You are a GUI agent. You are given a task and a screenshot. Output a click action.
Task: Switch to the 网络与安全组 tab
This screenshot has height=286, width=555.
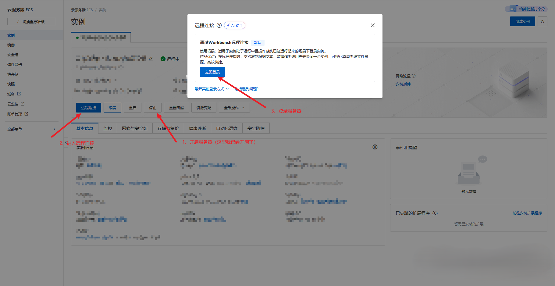[135, 128]
